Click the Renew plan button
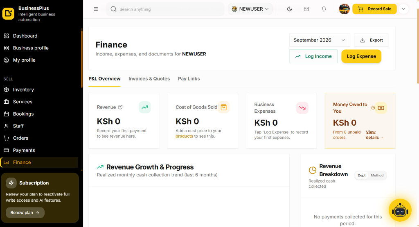The width and height of the screenshot is (419, 227). pos(25,213)
